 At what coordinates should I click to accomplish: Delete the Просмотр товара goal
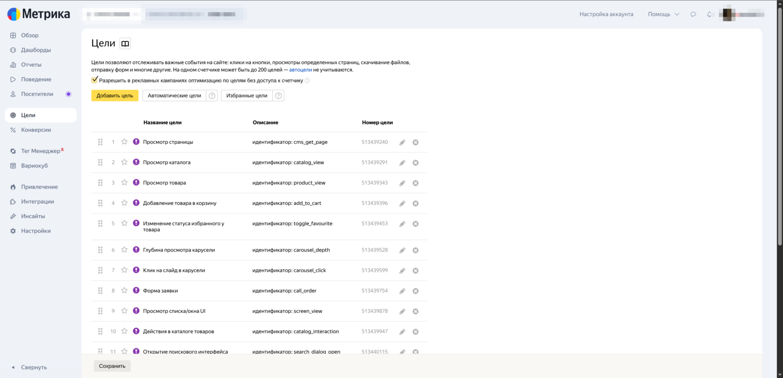coord(415,183)
